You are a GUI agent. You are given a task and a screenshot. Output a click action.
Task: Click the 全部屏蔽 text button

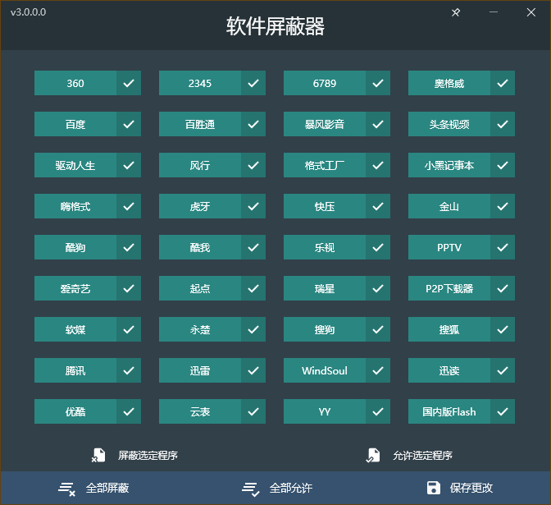click(x=107, y=488)
